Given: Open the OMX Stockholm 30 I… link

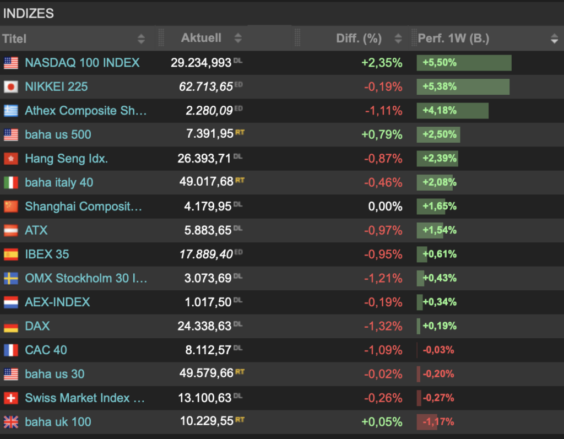Looking at the screenshot, I should [x=86, y=279].
